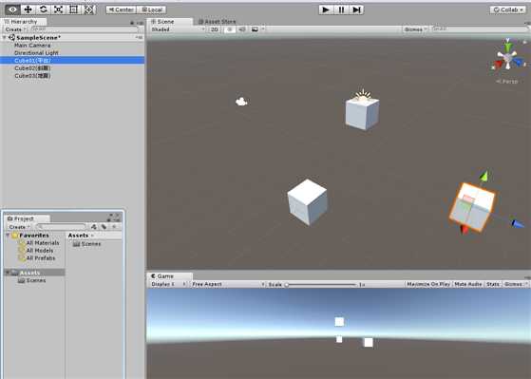531x379 pixels.
Task: Select Directional Light in Hierarchy
Action: click(36, 52)
